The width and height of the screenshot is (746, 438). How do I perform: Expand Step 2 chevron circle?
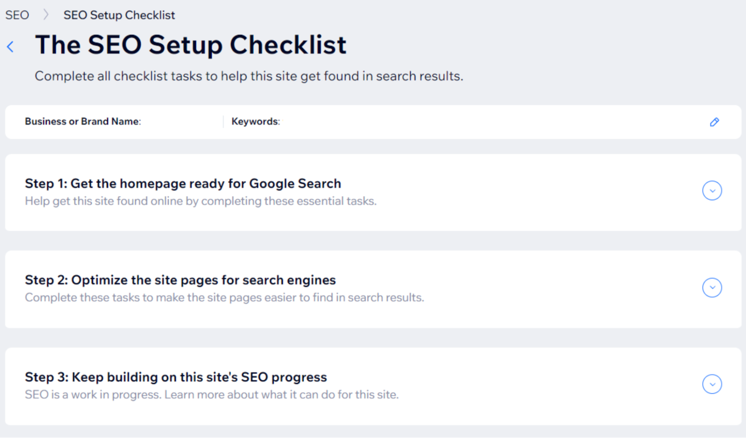pyautogui.click(x=712, y=287)
